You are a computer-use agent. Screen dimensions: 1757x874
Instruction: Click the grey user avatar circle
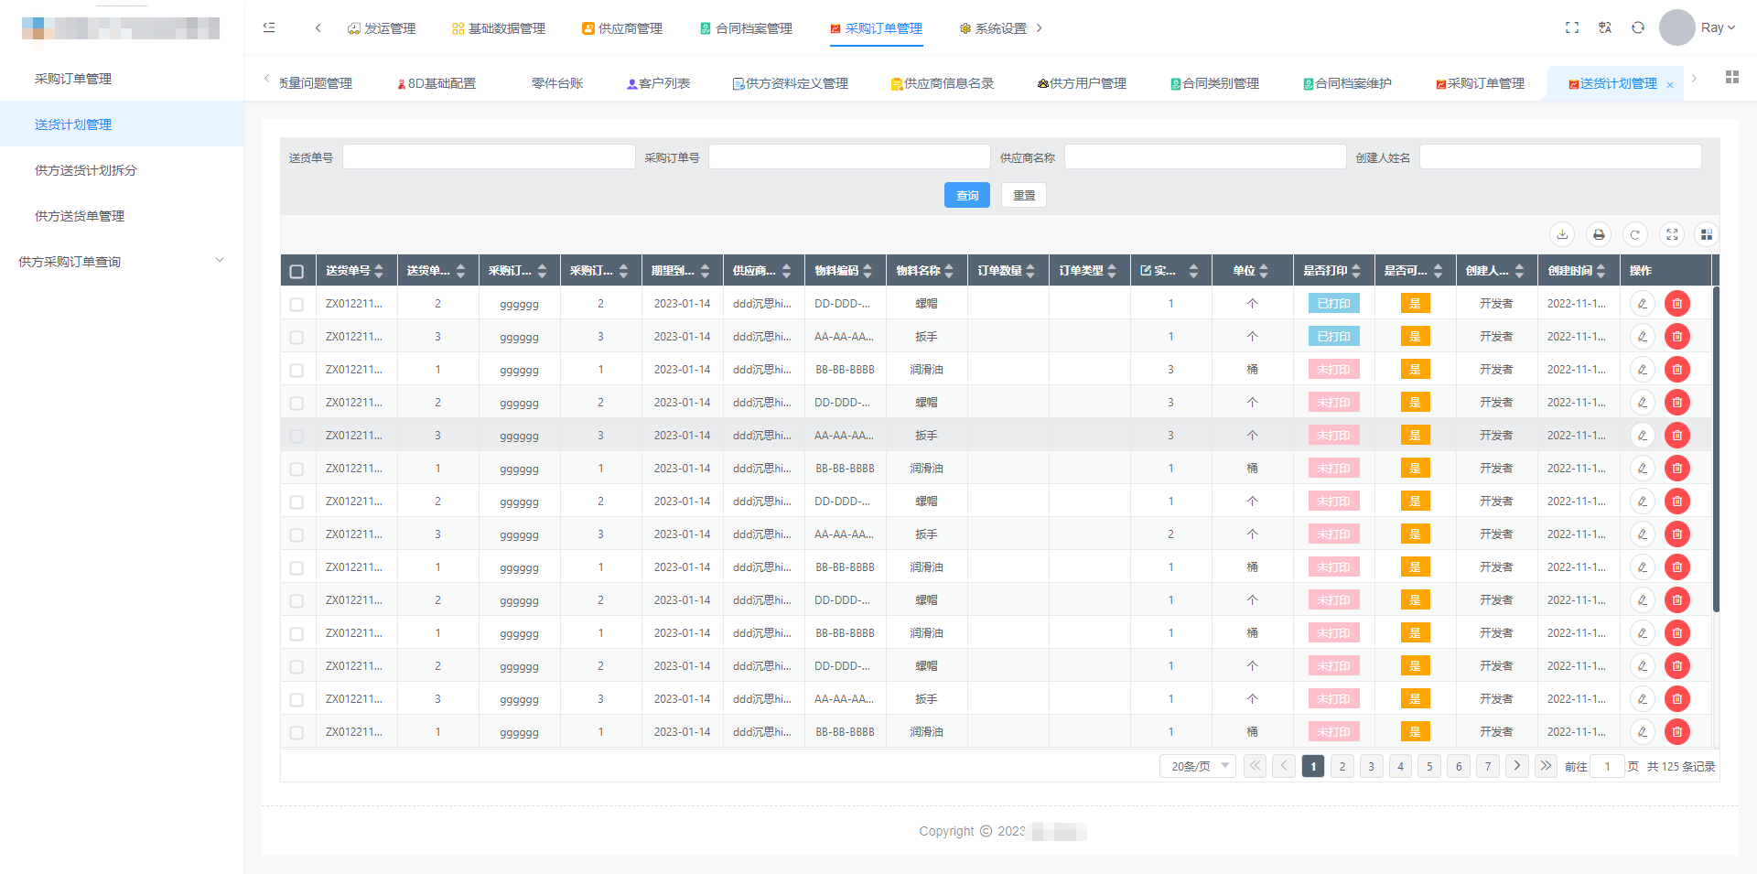1677,27
